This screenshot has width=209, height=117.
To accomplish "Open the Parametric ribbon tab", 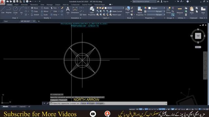I will [34, 5].
